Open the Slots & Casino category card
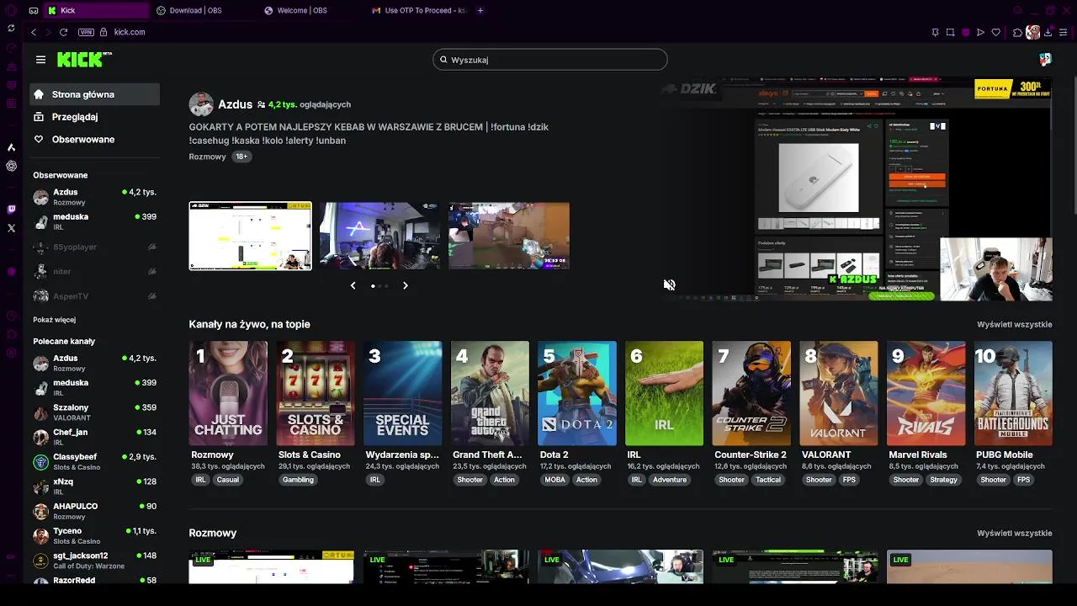Screen dimensions: 1077x606 point(316,393)
